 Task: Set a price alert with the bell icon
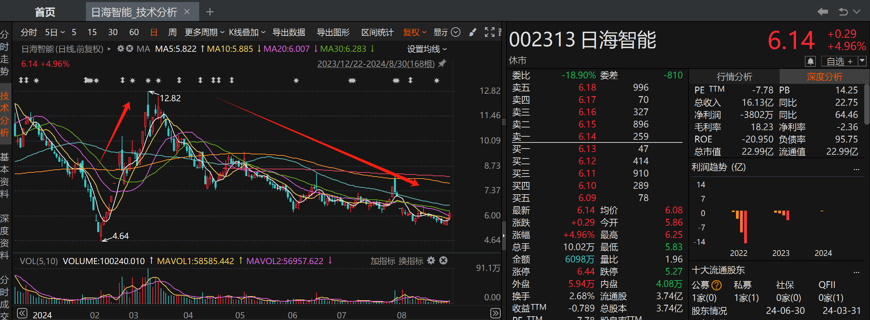tap(810, 61)
